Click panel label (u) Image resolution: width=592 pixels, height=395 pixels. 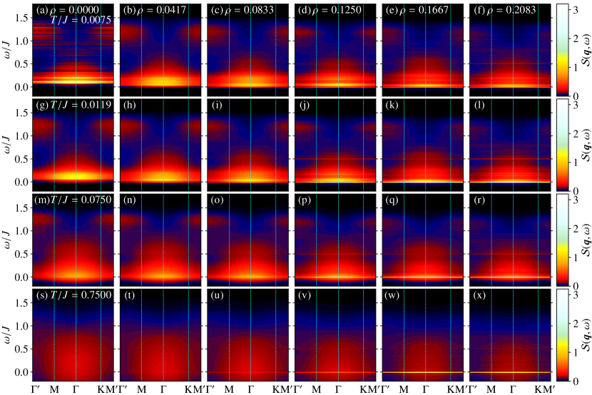tap(218, 295)
